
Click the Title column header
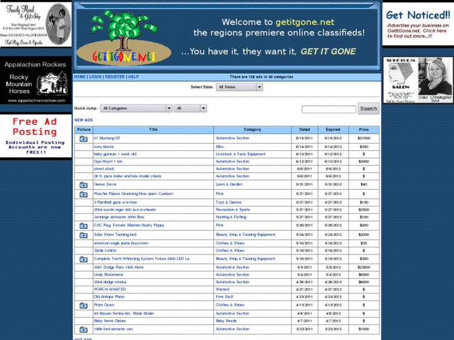154,130
